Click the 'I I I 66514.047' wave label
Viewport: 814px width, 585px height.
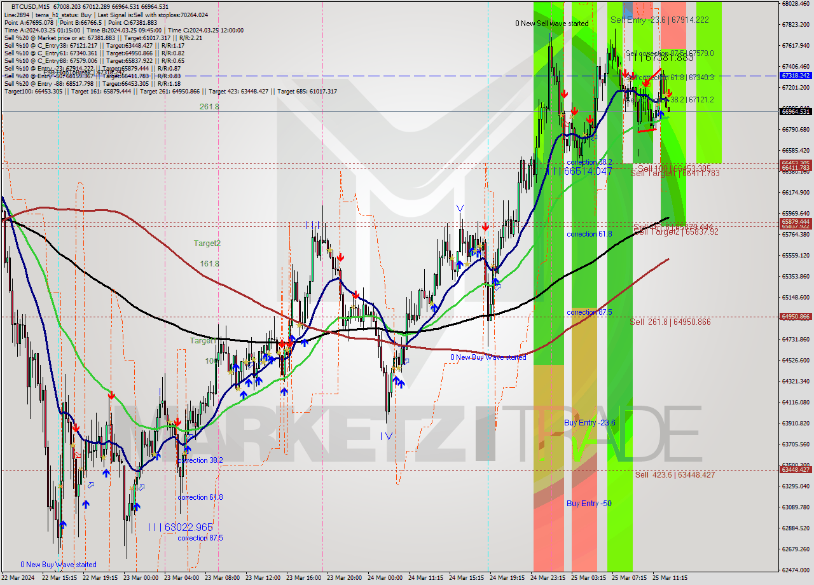[x=580, y=172]
